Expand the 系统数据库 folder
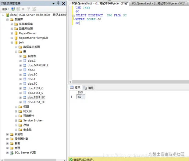Image resolution: width=189 pixels, height=161 pixels. click(12, 24)
